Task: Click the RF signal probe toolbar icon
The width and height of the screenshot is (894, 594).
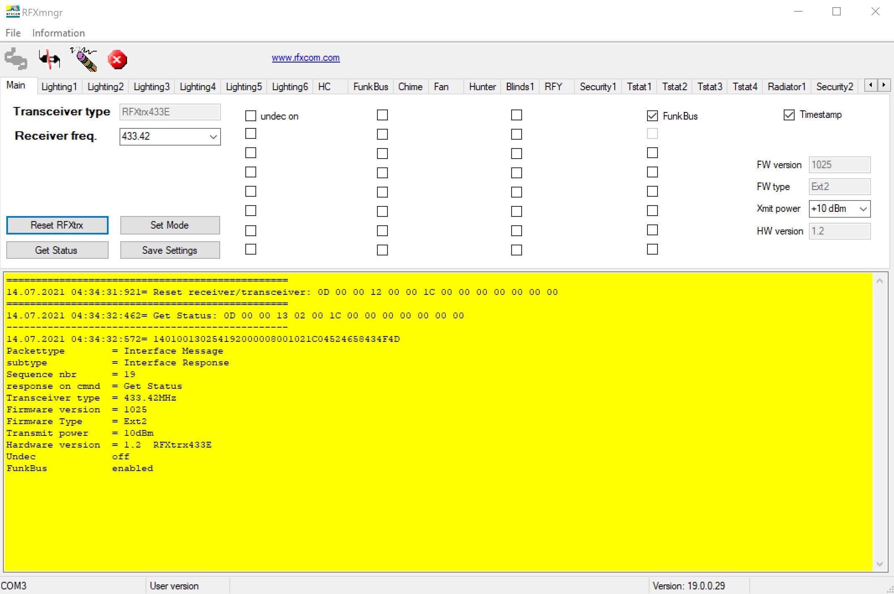Action: [x=84, y=59]
